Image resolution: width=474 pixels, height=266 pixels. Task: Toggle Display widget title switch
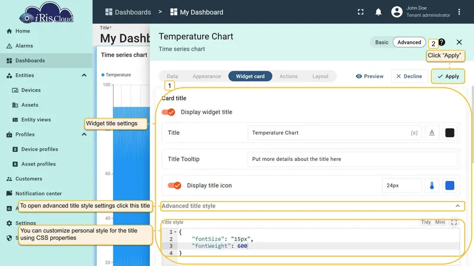click(x=168, y=112)
